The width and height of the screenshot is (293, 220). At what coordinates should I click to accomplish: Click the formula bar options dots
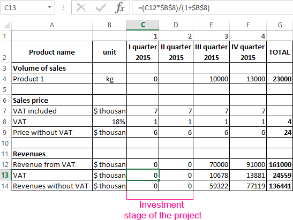pyautogui.click(x=63, y=7)
